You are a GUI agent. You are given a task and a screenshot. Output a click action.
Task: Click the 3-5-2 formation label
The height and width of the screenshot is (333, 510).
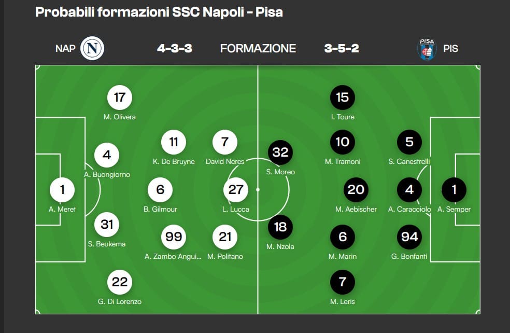[342, 49]
